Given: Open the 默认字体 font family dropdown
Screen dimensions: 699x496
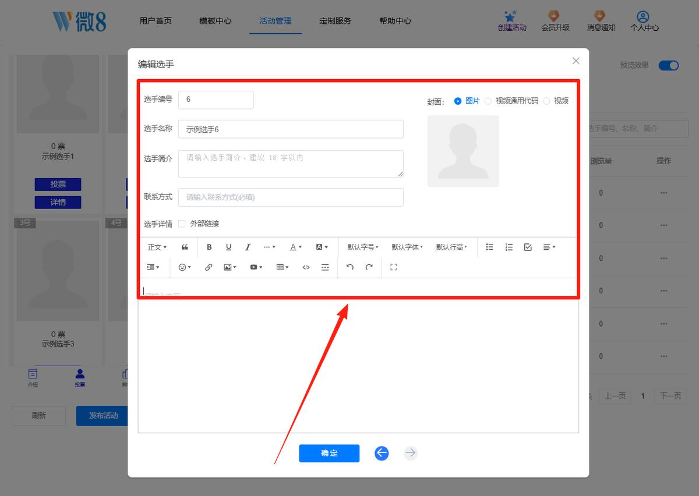Looking at the screenshot, I should (407, 247).
